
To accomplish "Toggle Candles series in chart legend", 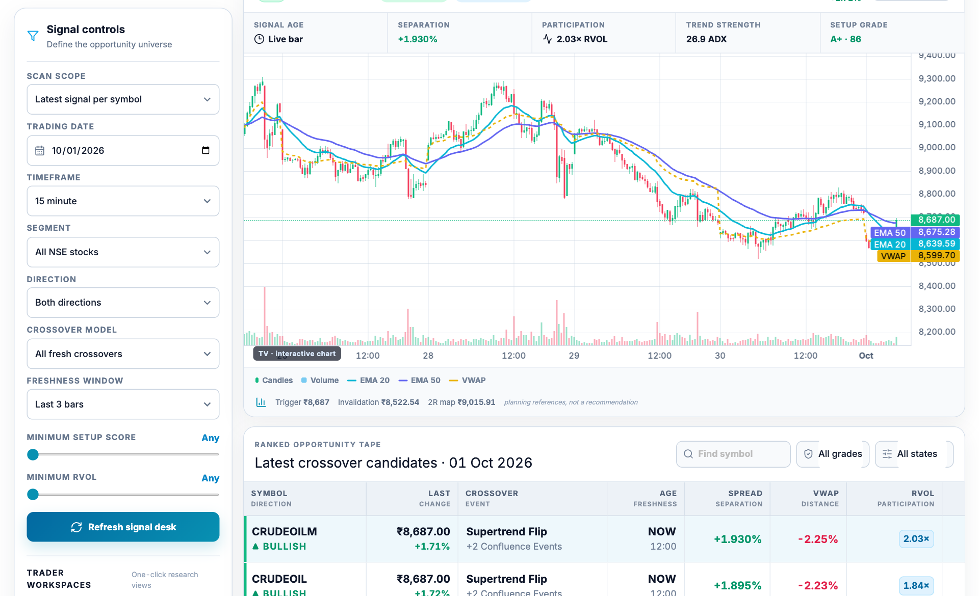I will 274,381.
